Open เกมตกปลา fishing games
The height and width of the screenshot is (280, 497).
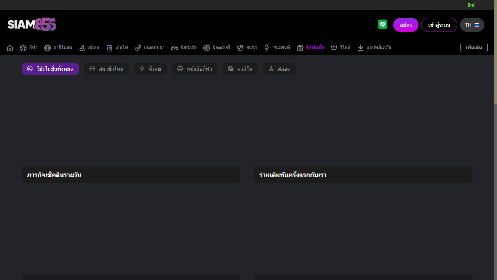[x=149, y=48]
